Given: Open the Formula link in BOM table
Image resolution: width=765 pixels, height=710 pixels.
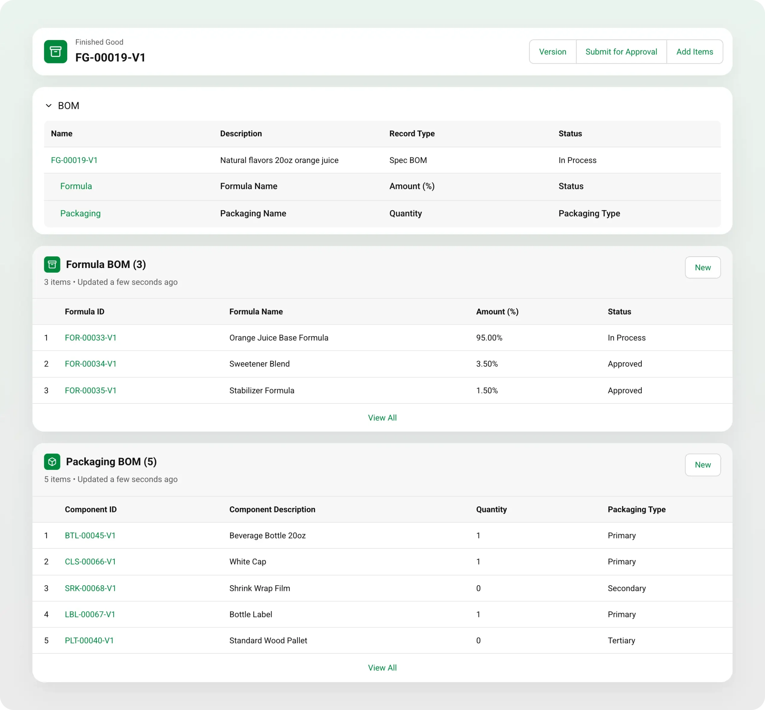Looking at the screenshot, I should tap(76, 186).
